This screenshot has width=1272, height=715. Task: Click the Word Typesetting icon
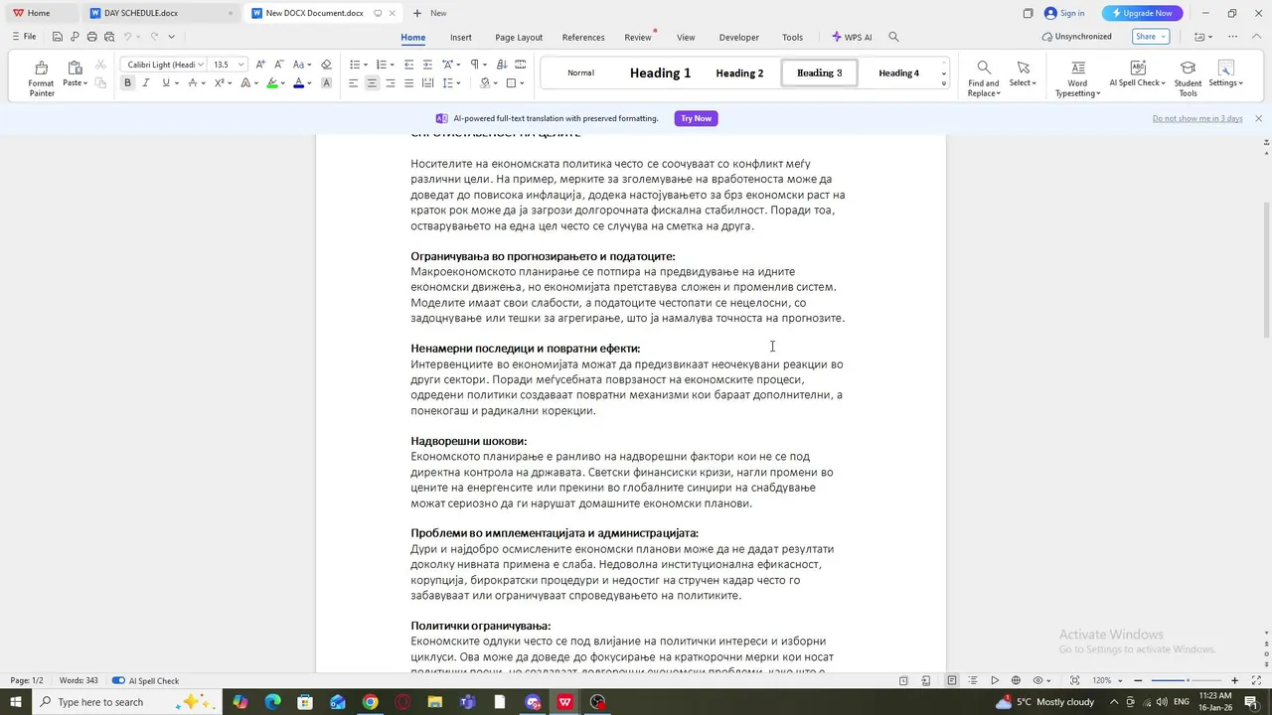point(1077,68)
